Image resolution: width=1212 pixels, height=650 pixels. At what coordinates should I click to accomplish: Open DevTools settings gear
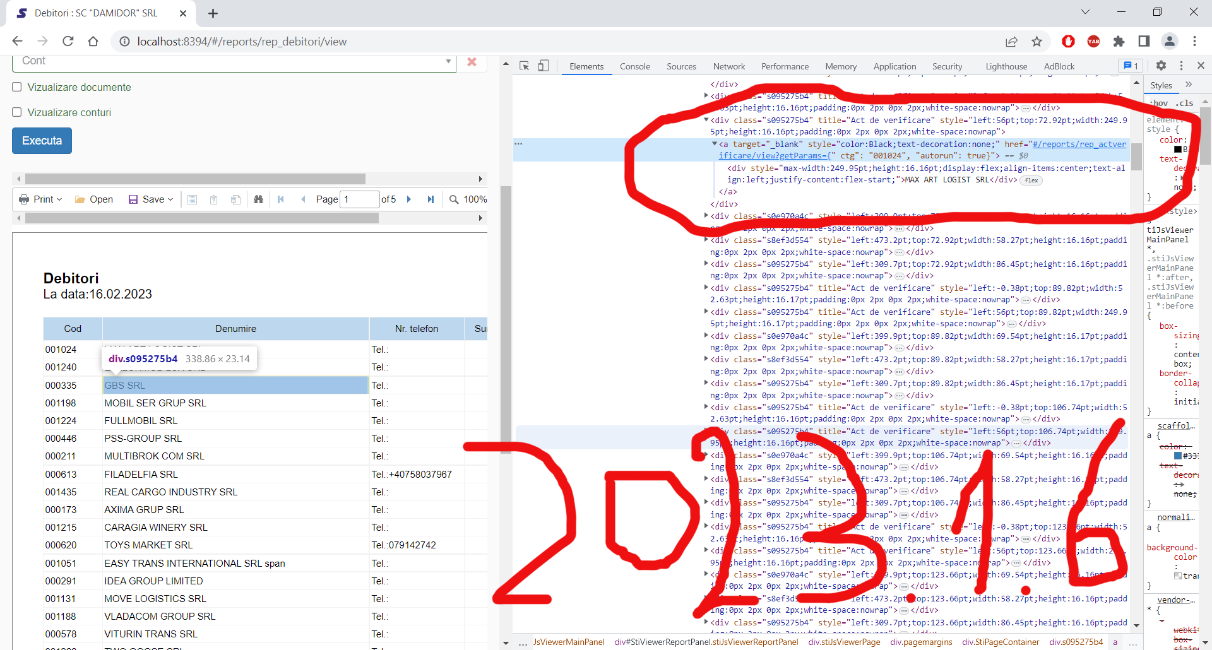[1161, 66]
